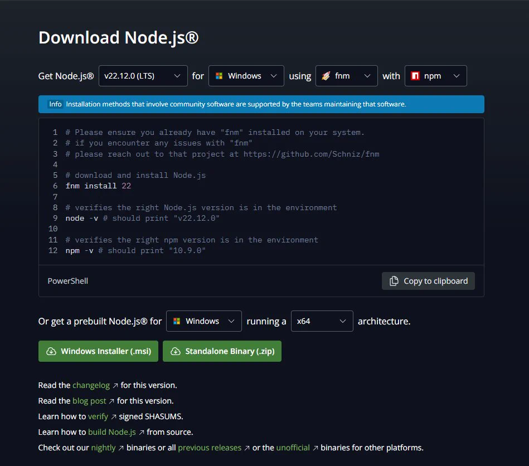Click the Windows logo in top platform dropdown
The image size is (529, 466).
coord(219,76)
